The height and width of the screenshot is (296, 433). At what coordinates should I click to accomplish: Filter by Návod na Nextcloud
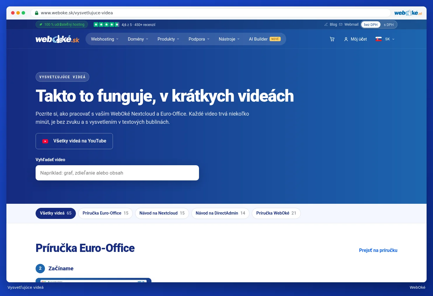coord(162,213)
